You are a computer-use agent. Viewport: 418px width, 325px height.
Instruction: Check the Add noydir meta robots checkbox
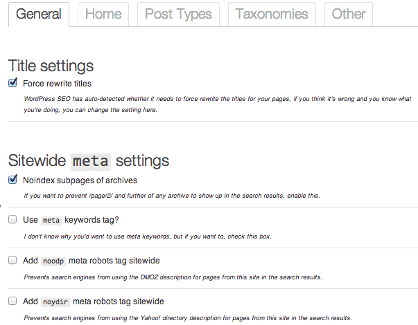[12, 301]
